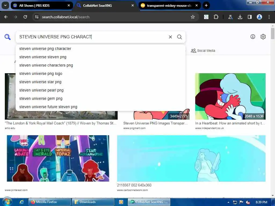
Task: Show hidden tray icons arrow
Action: (228, 202)
